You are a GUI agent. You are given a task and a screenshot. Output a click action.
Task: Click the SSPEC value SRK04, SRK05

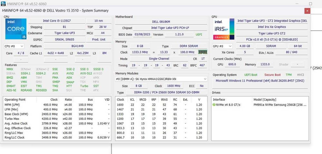tap(64, 39)
